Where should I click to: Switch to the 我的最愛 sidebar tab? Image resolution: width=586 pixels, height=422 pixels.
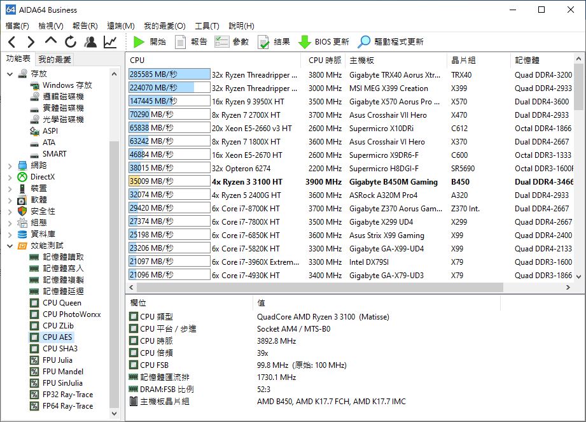click(55, 59)
